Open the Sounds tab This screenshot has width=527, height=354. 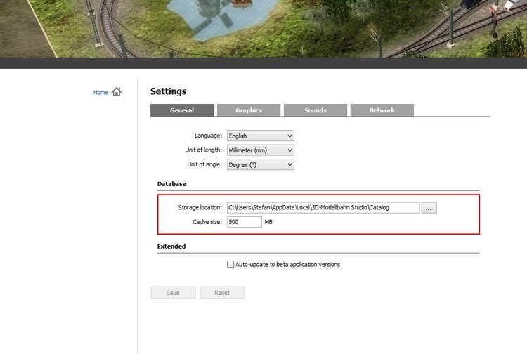315,110
